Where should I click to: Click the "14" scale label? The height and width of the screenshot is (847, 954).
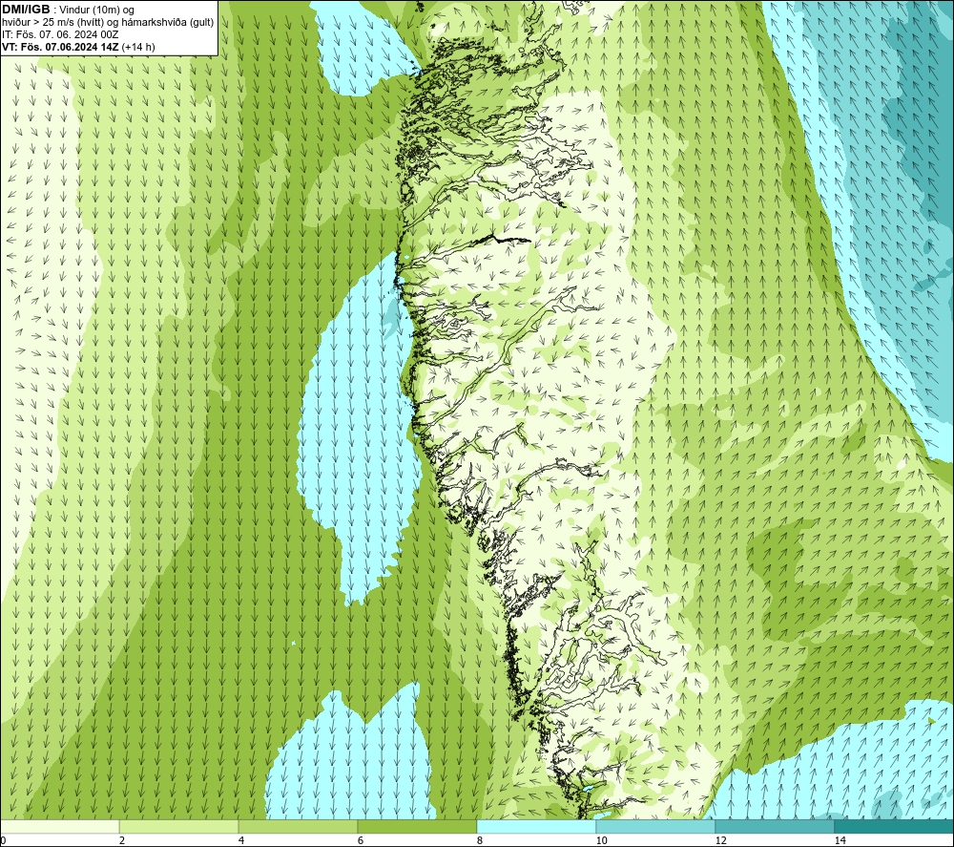pyautogui.click(x=840, y=840)
